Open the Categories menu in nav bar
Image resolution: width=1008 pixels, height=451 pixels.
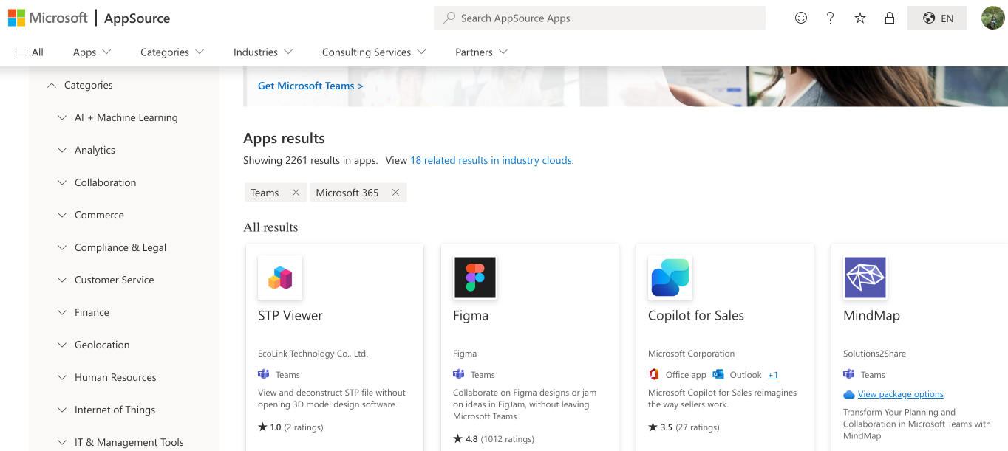pyautogui.click(x=172, y=52)
